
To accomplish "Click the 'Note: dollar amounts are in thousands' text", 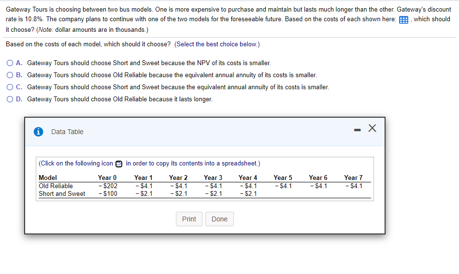I will coord(92,30).
